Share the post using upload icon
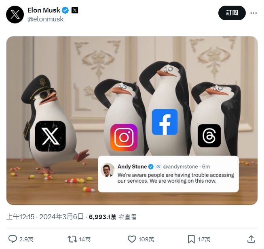This screenshot has height=249, width=264. 251,239
